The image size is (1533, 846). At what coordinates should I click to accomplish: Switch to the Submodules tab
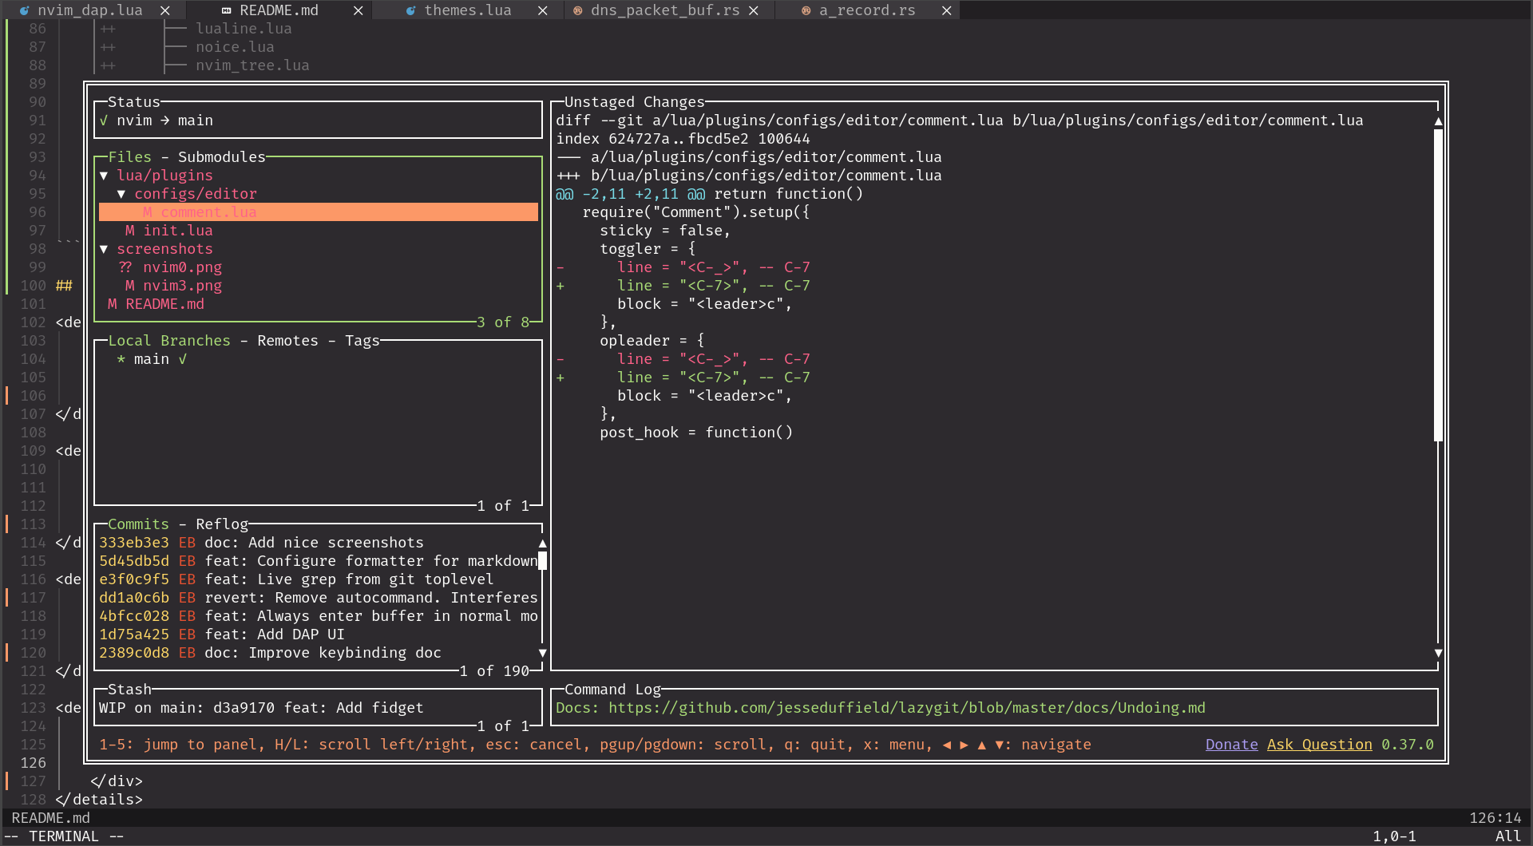221,157
